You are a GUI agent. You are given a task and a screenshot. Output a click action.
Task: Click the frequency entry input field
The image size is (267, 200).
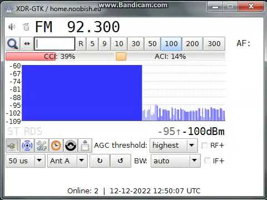55,44
